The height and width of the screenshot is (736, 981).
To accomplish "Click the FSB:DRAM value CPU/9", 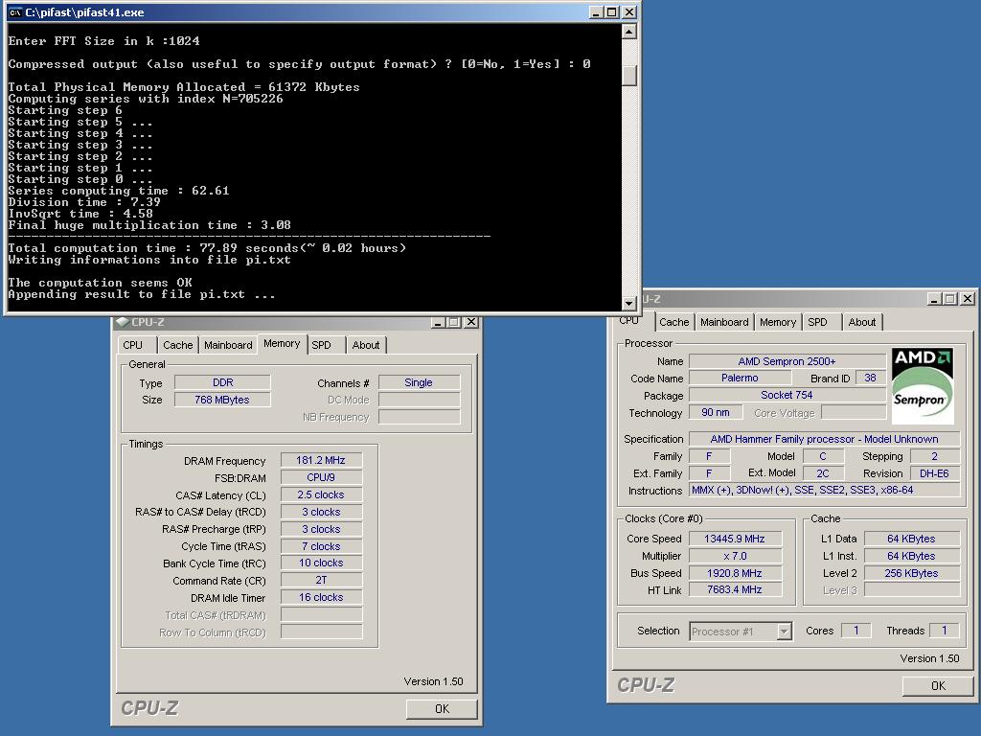I will [x=321, y=477].
